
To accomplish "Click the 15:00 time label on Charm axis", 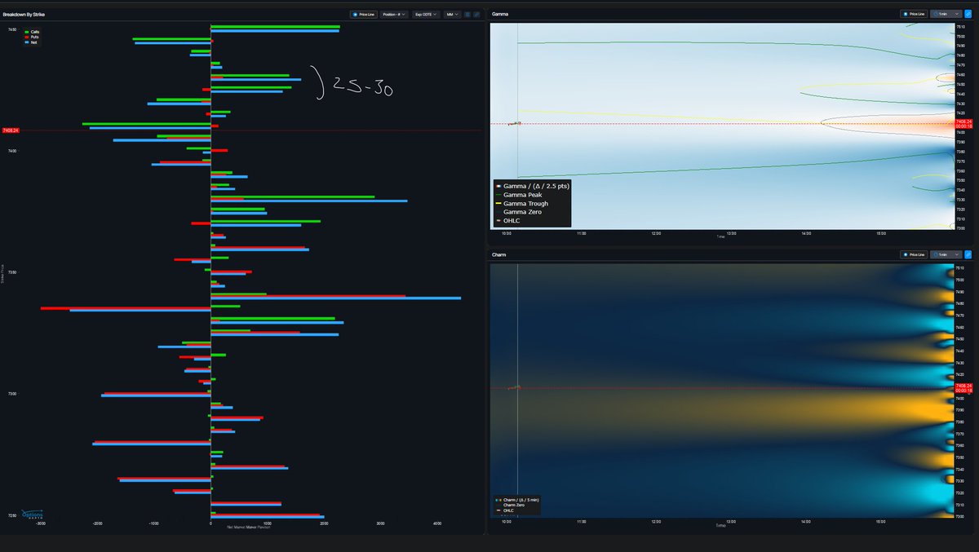I will click(x=881, y=521).
